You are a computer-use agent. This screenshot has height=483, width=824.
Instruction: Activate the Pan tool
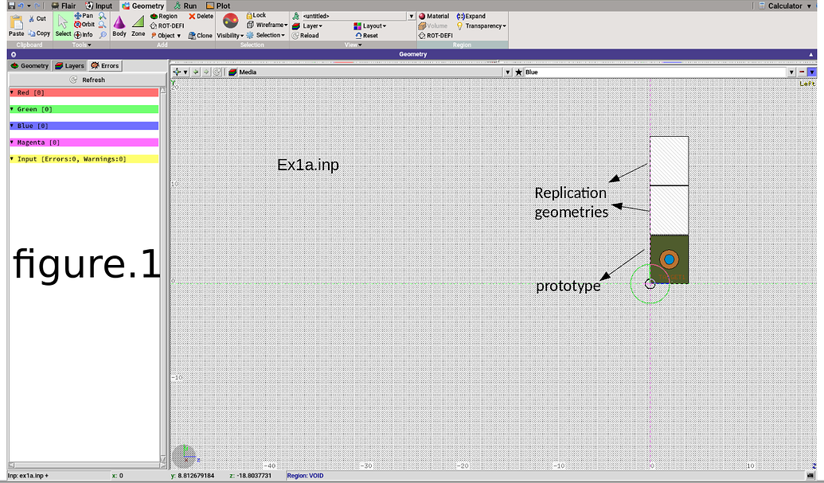point(86,15)
